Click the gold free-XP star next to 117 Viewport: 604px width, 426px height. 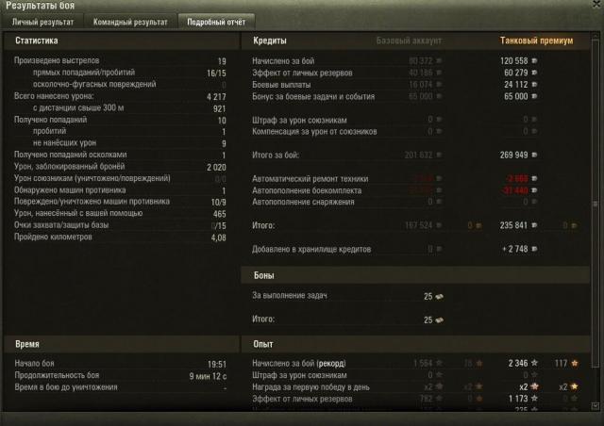575,363
